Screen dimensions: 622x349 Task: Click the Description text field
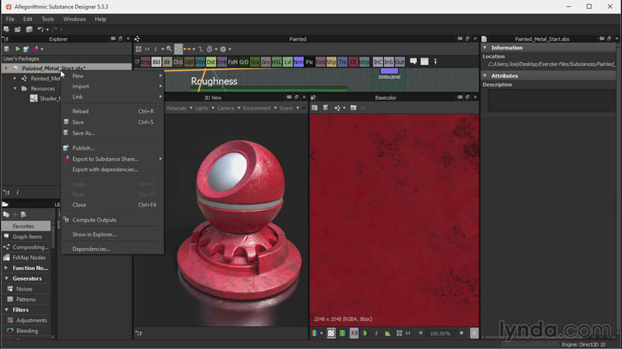tap(551, 101)
